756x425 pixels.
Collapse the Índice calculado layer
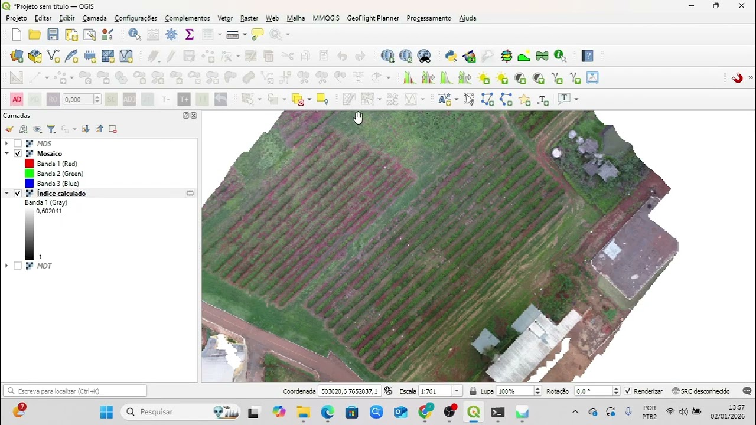(x=6, y=194)
